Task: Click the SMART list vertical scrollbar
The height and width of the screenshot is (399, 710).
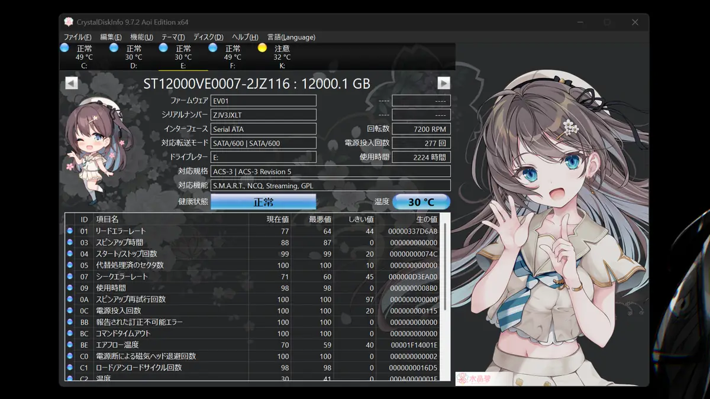Action: point(446,296)
